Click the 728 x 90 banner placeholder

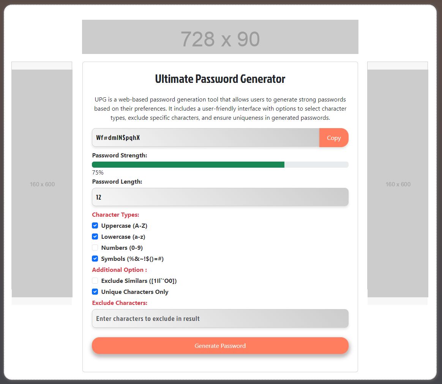coord(220,37)
